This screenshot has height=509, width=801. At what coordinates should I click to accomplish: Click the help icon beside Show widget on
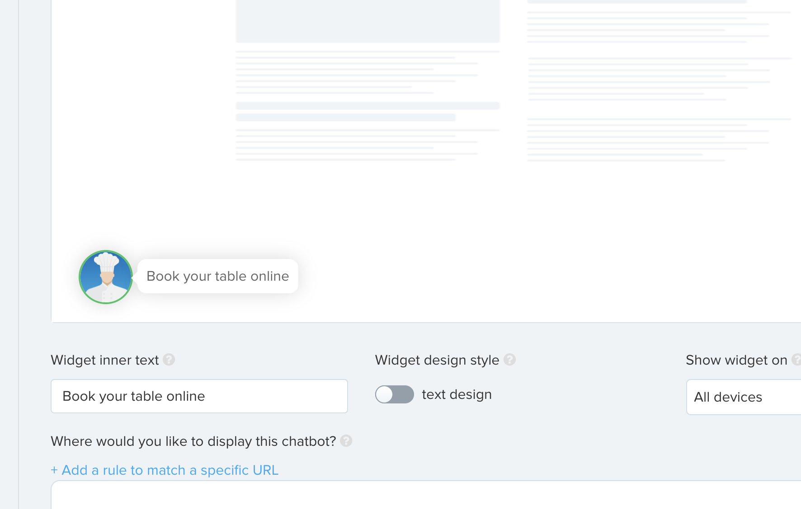coord(796,360)
